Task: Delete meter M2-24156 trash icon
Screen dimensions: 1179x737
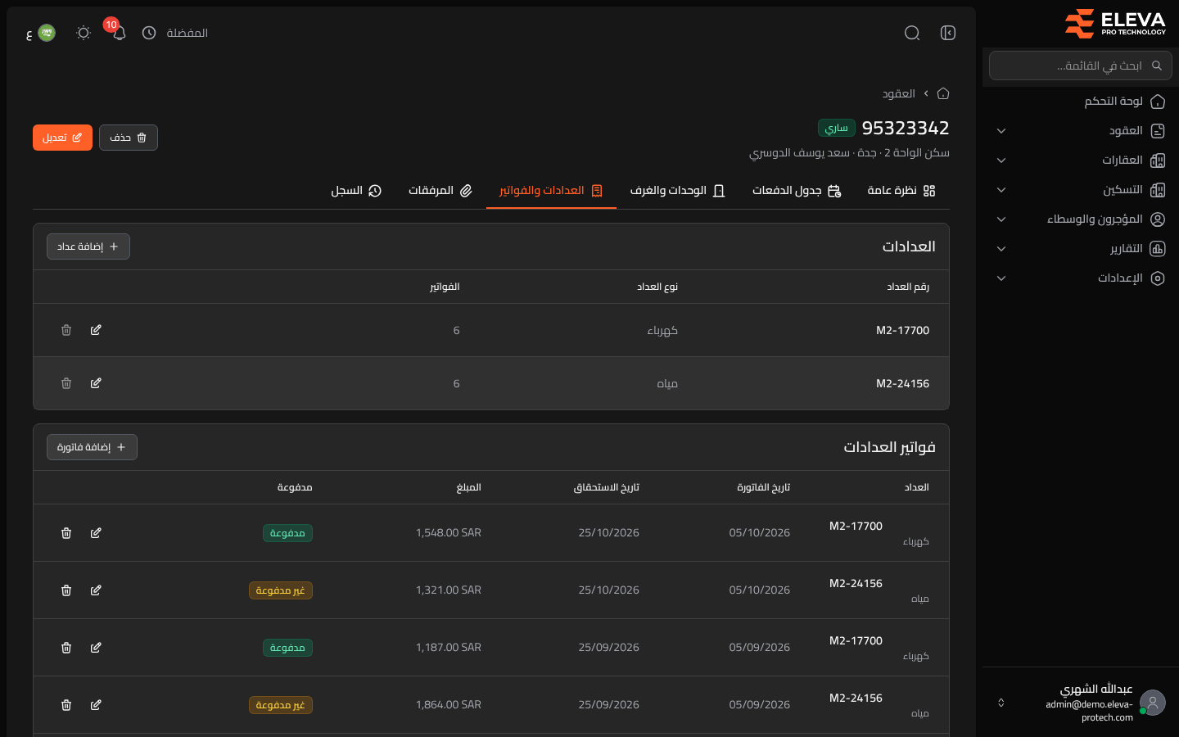Action: [x=66, y=383]
